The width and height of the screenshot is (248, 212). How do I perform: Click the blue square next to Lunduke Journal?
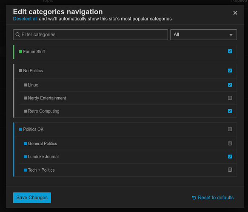pyautogui.click(x=25, y=157)
